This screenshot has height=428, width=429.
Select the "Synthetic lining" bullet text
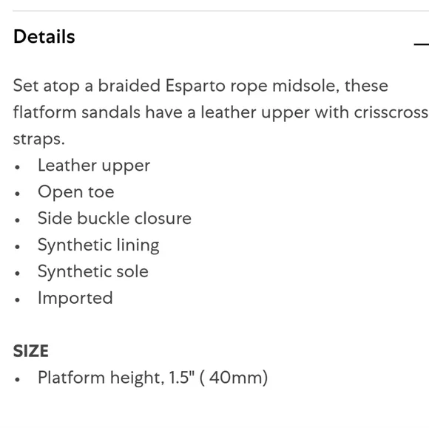coord(98,245)
